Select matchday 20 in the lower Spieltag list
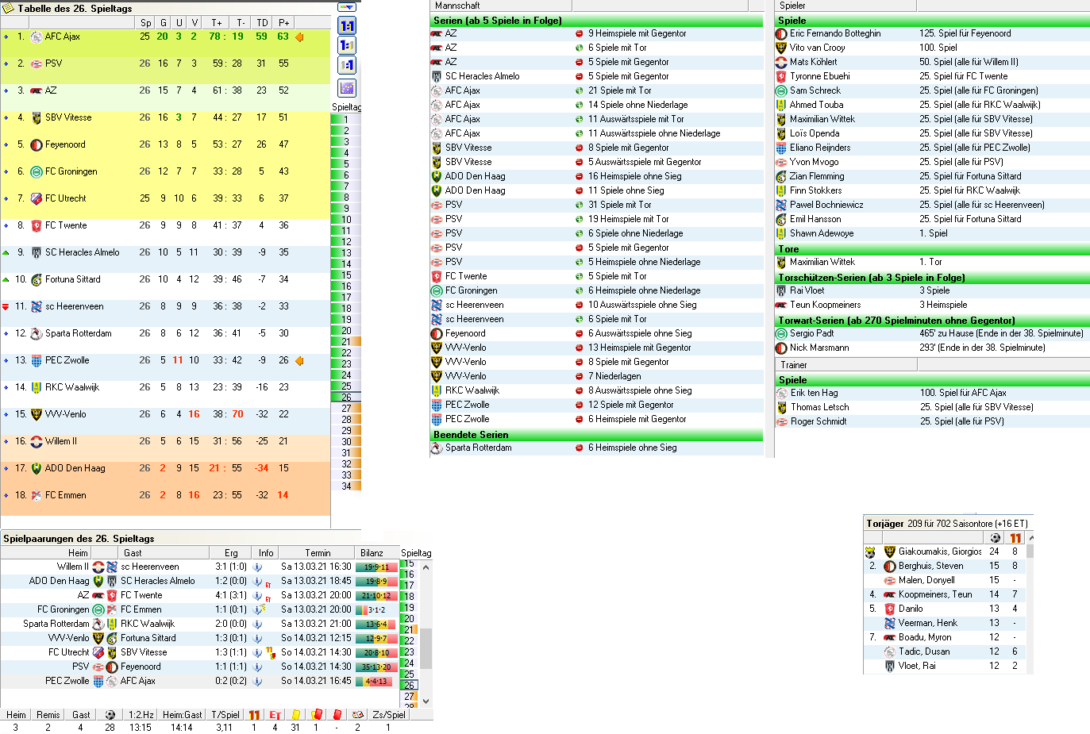This screenshot has width=1090, height=734. [x=409, y=619]
